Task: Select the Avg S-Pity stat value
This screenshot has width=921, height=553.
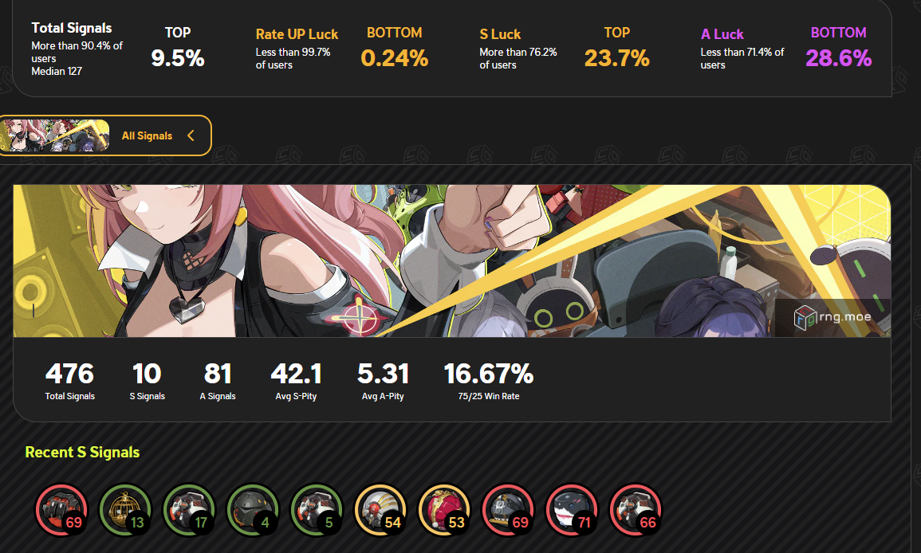Action: [x=296, y=374]
